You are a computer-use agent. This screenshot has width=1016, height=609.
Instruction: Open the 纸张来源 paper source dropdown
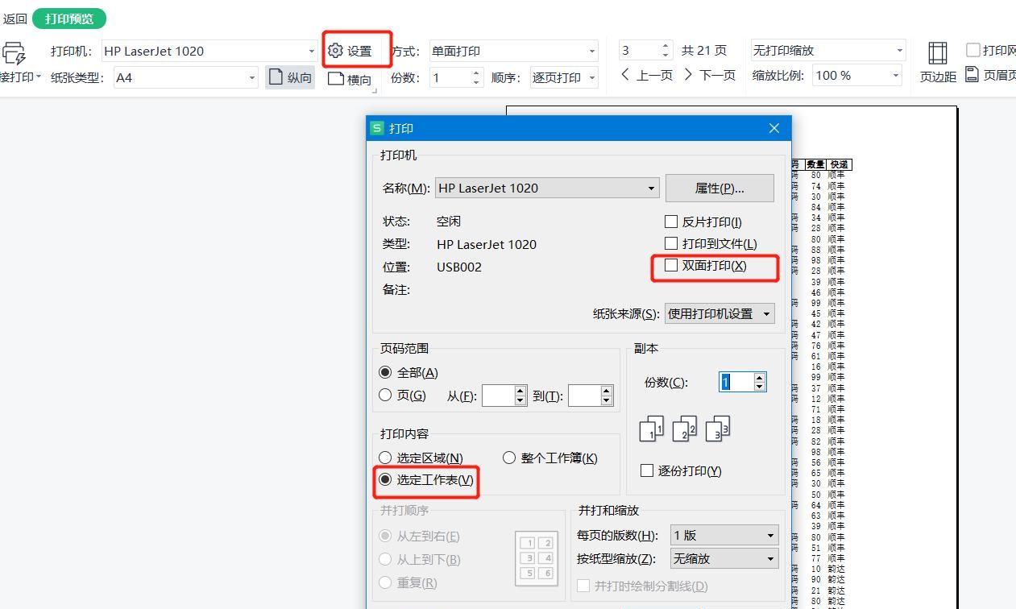click(767, 313)
